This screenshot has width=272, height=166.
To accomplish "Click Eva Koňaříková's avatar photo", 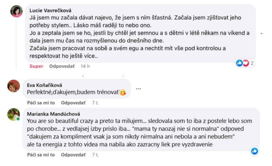I will pos(13,86).
